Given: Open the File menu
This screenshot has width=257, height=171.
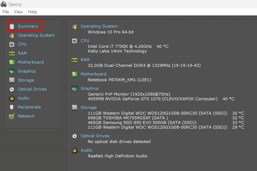Looking at the screenshot, I should tap(6, 12).
